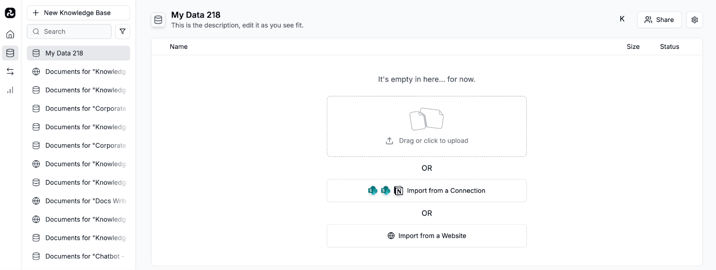Click the database icon beside title

pos(158,20)
